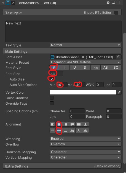
Task: Toggle Underline font style button
Action: click(74, 68)
